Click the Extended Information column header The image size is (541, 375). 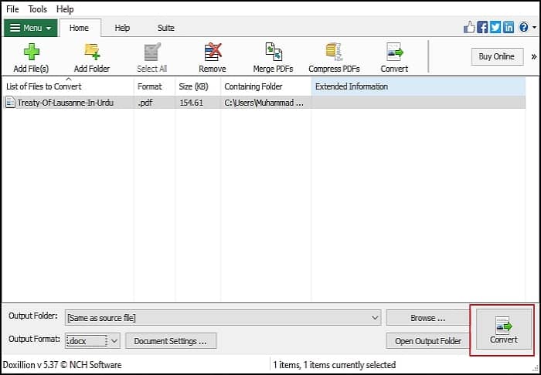point(418,86)
